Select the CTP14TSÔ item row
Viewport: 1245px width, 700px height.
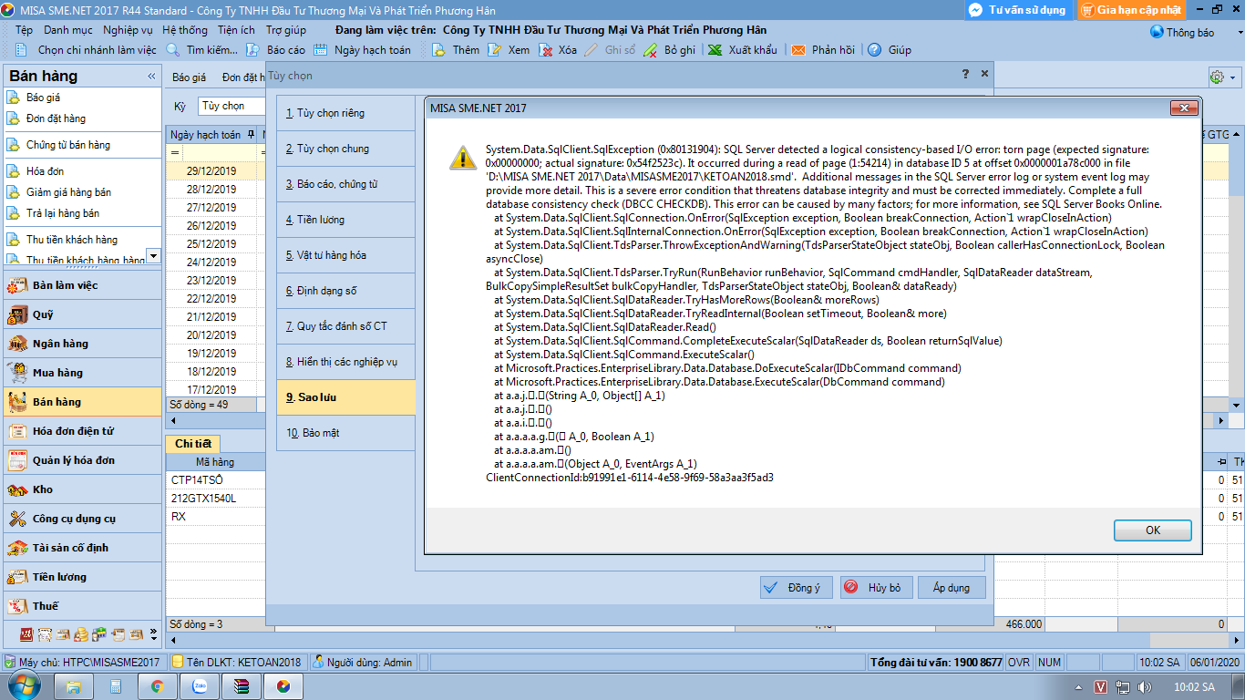coord(215,480)
